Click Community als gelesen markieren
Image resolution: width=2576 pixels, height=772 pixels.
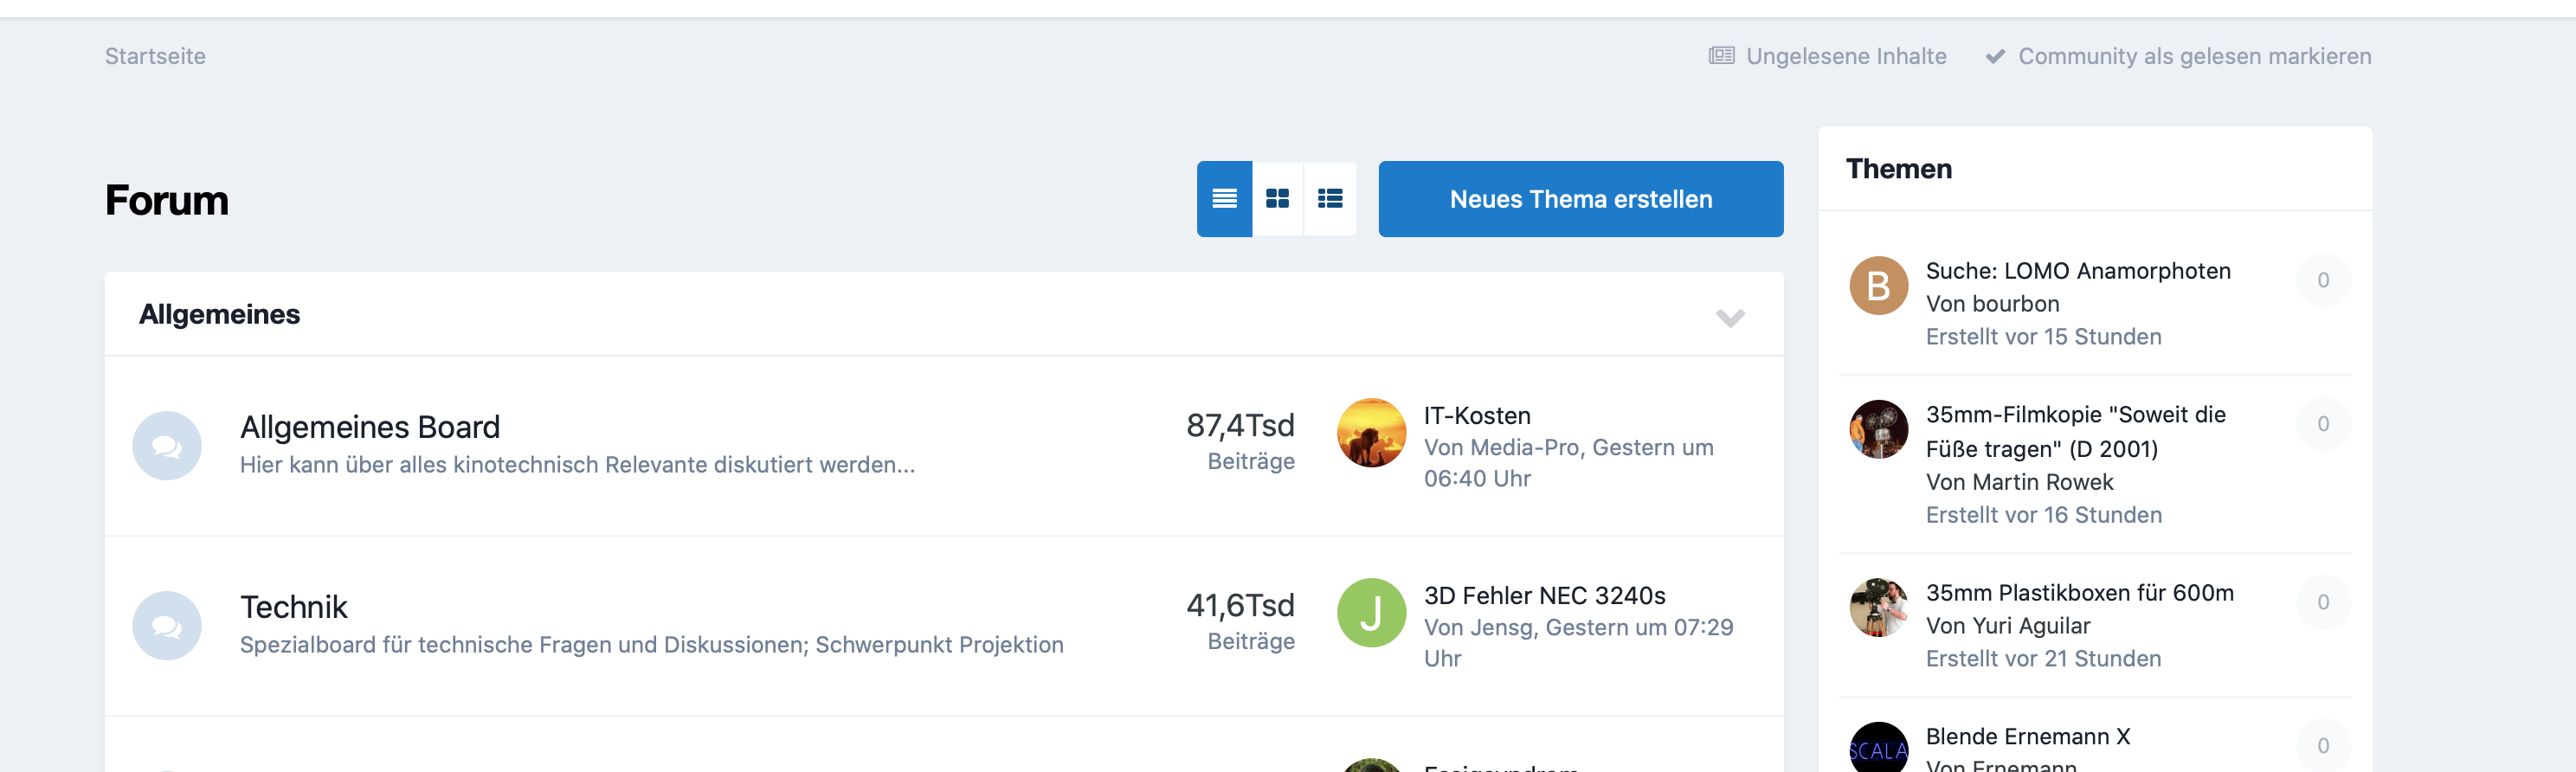tap(2193, 56)
